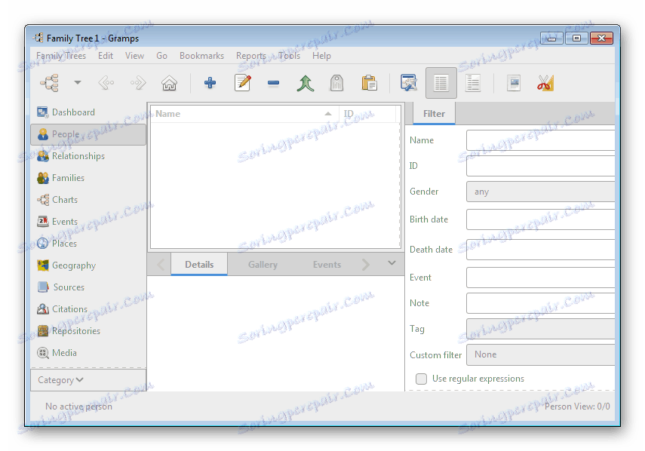Remove selected person with minus icon
This screenshot has width=645, height=451.
tap(273, 83)
